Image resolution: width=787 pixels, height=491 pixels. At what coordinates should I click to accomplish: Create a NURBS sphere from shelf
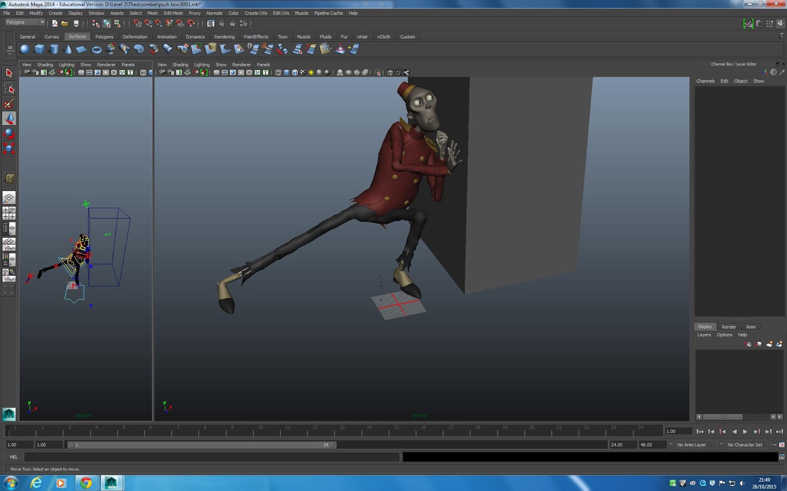(x=25, y=49)
